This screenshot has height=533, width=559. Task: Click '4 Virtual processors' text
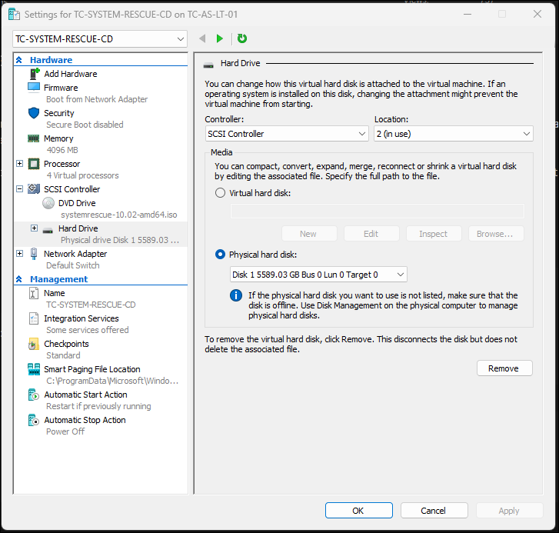83,175
